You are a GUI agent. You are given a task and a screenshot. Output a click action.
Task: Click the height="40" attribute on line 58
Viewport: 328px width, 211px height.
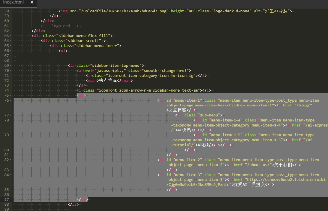tap(183, 11)
